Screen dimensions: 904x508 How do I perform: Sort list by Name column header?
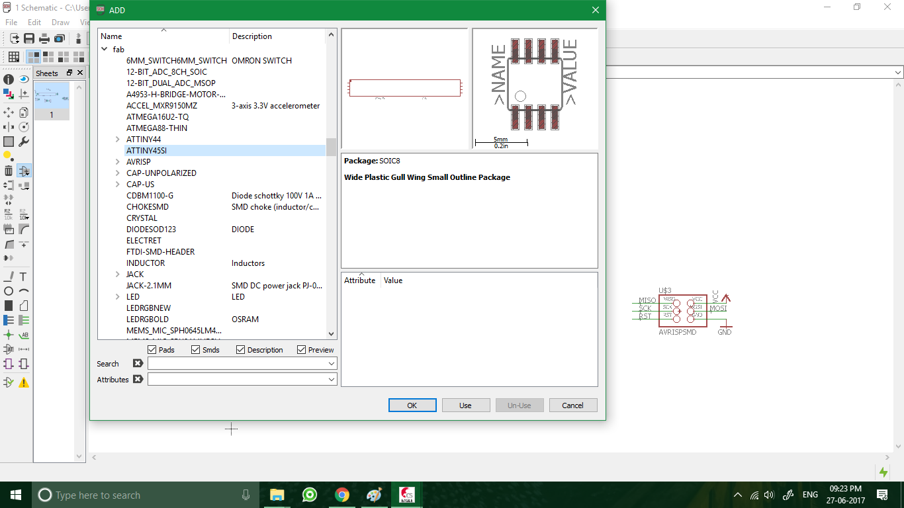(163, 36)
